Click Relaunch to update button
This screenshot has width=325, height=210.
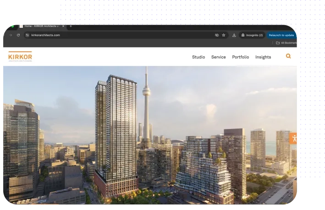[281, 35]
